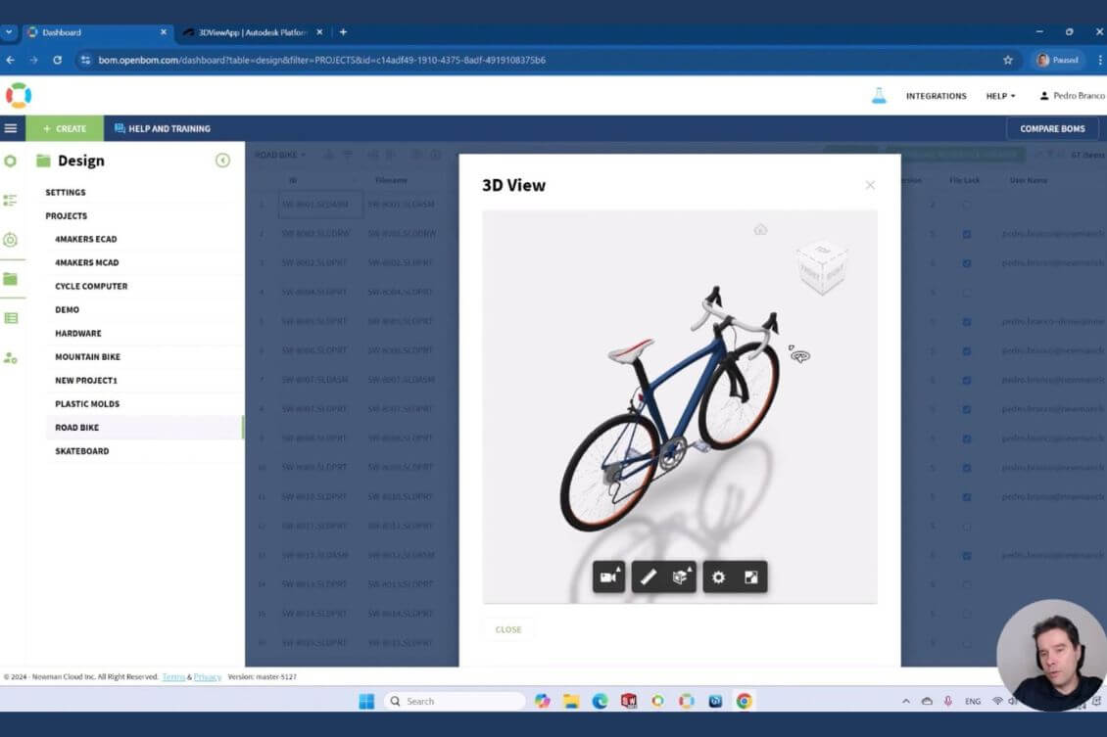
Task: Open a new browser tab
Action: pos(343,32)
